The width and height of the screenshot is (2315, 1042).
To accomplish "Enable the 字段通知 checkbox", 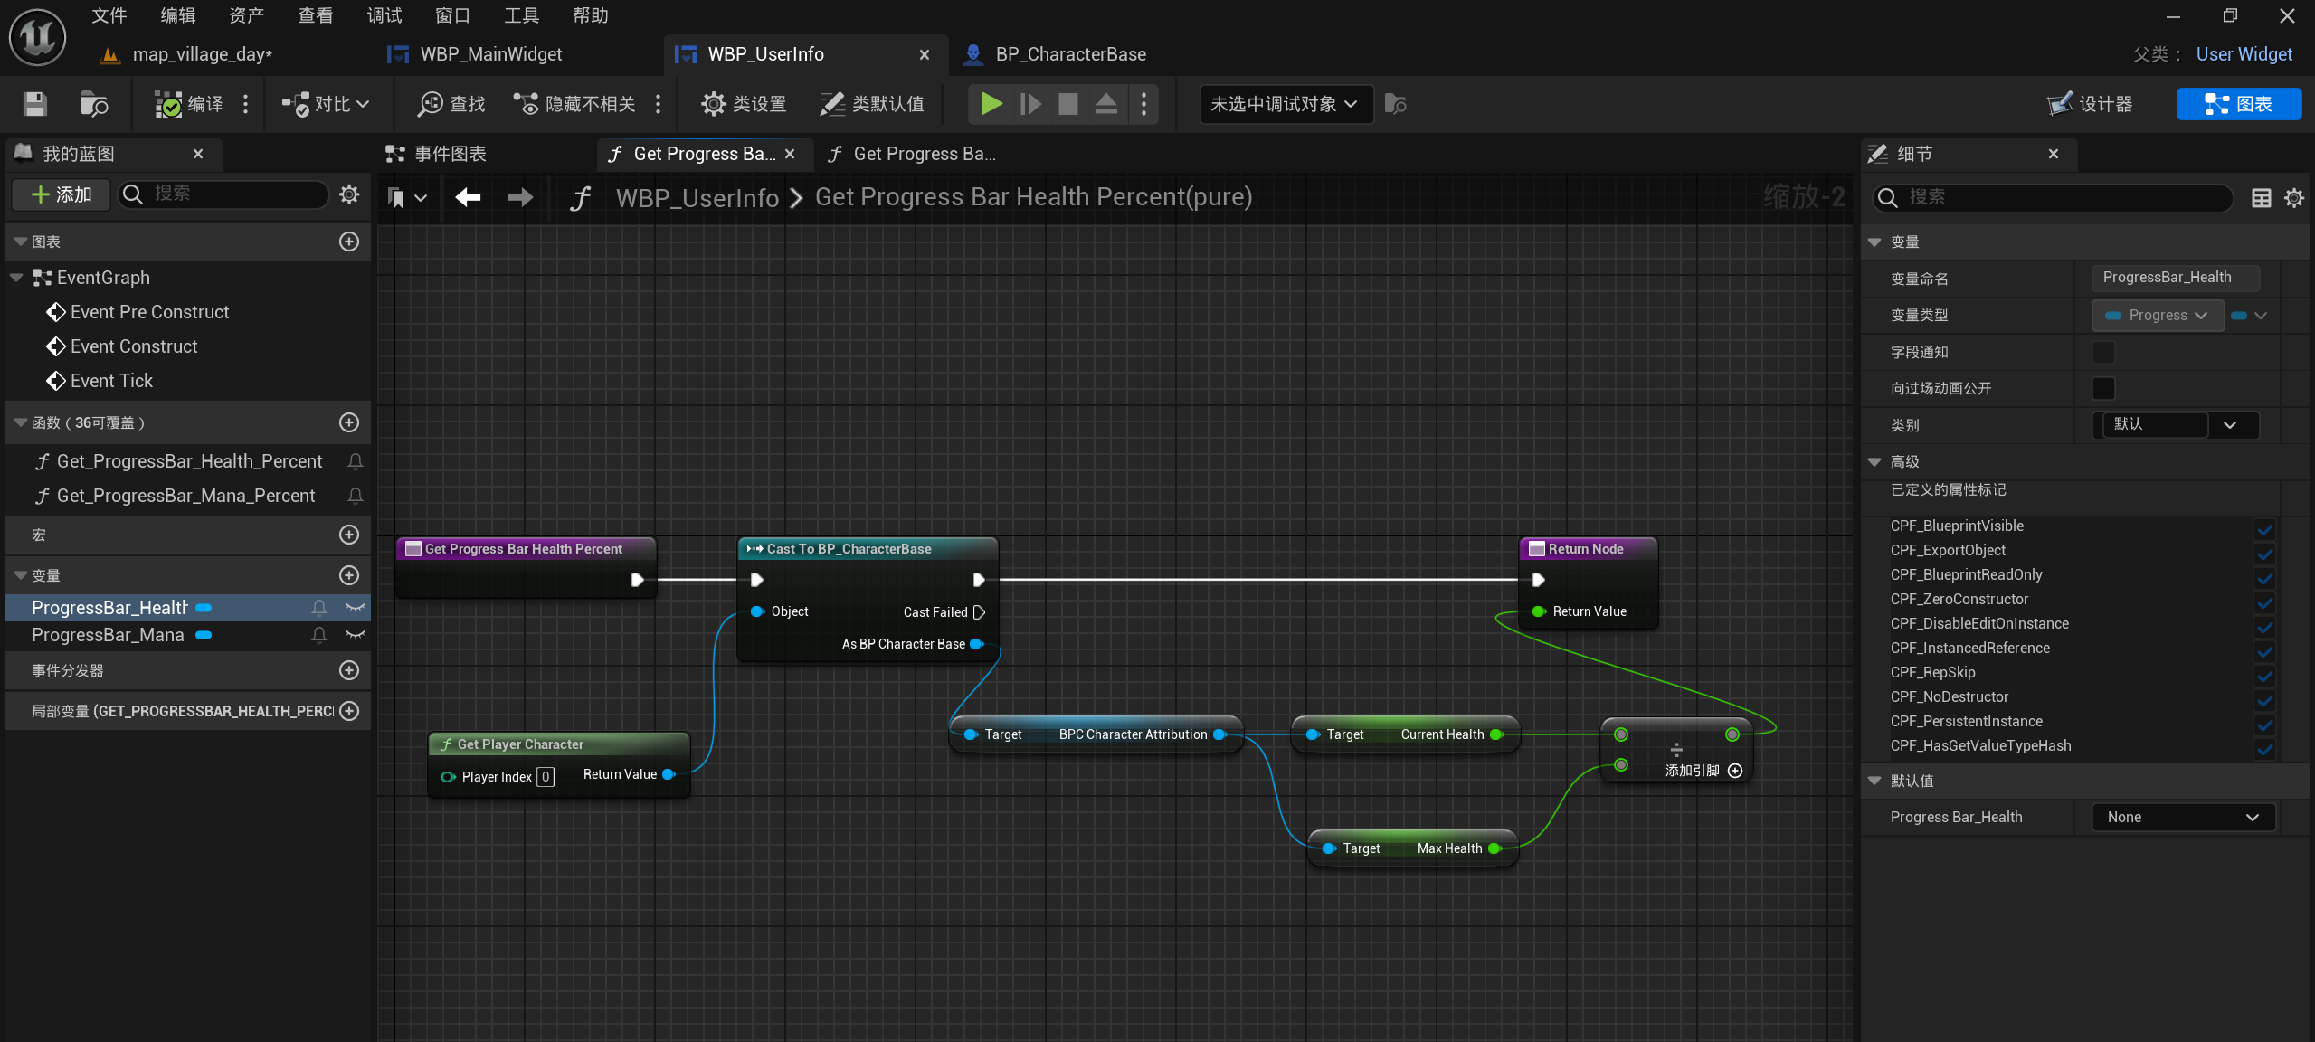I will (x=2103, y=352).
